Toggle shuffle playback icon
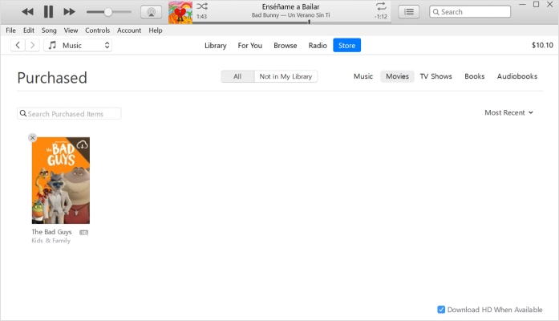The image size is (559, 321). (x=202, y=6)
